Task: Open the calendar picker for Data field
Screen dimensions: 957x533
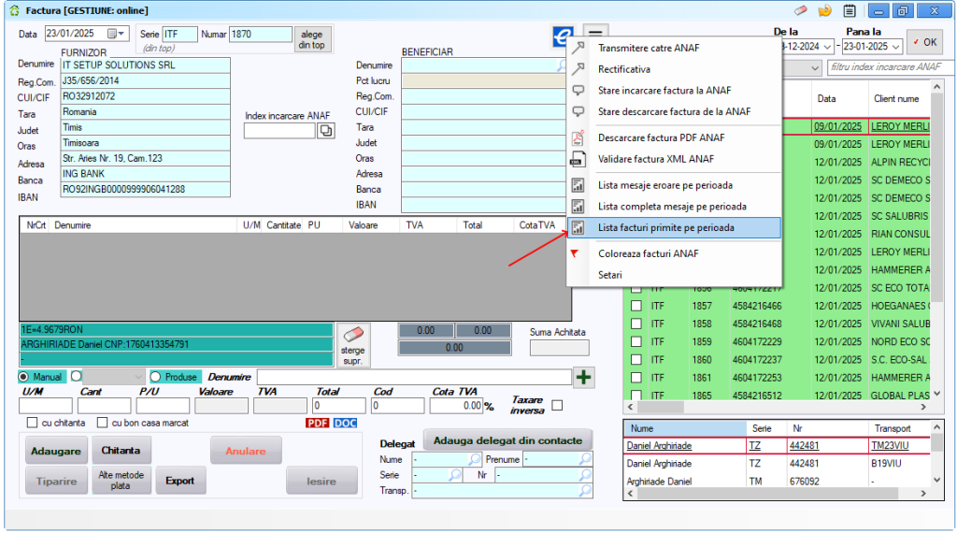Action: [x=112, y=34]
